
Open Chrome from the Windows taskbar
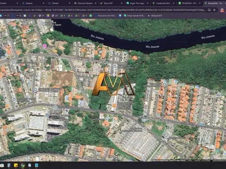(23, 165)
